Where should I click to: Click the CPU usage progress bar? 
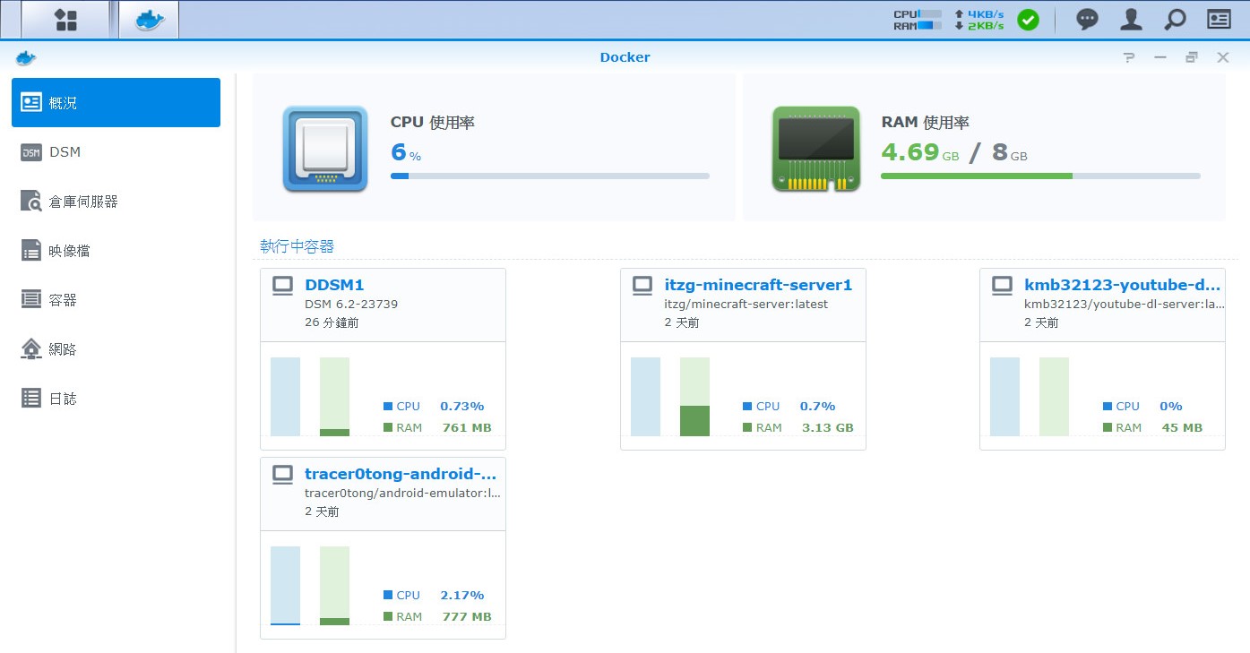(x=550, y=176)
